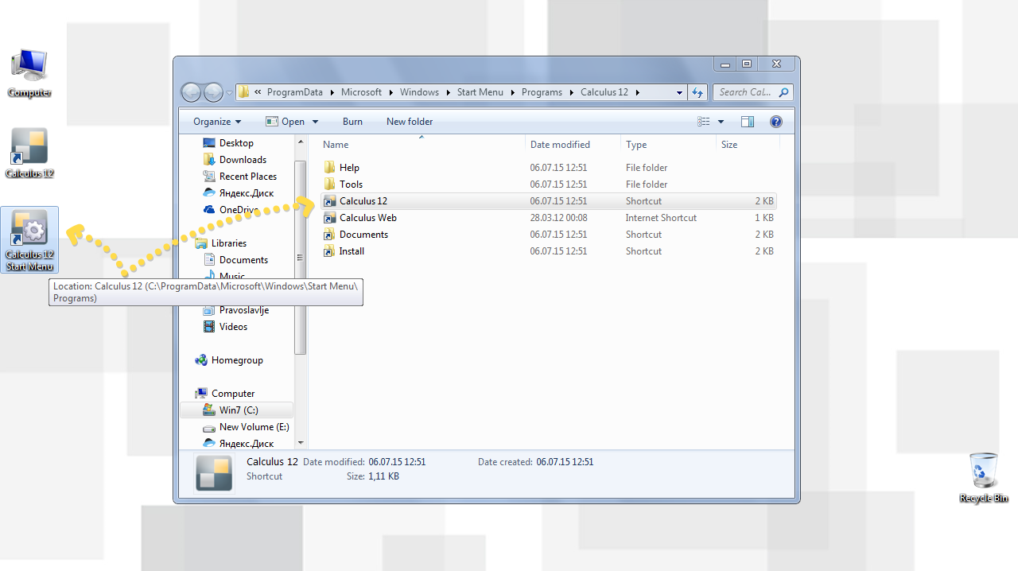Select Яндекс.Диск under Favorites
Image resolution: width=1018 pixels, height=571 pixels.
click(x=247, y=193)
